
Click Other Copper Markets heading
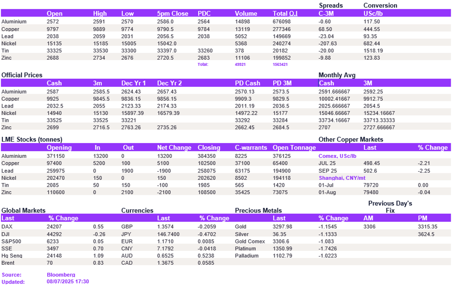(350, 140)
